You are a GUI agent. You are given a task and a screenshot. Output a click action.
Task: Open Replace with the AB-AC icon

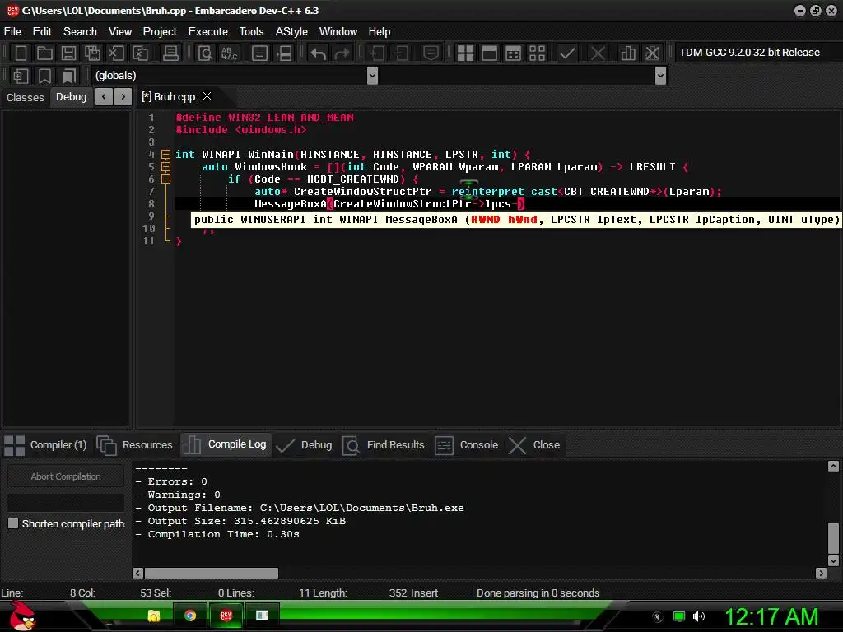click(x=229, y=53)
